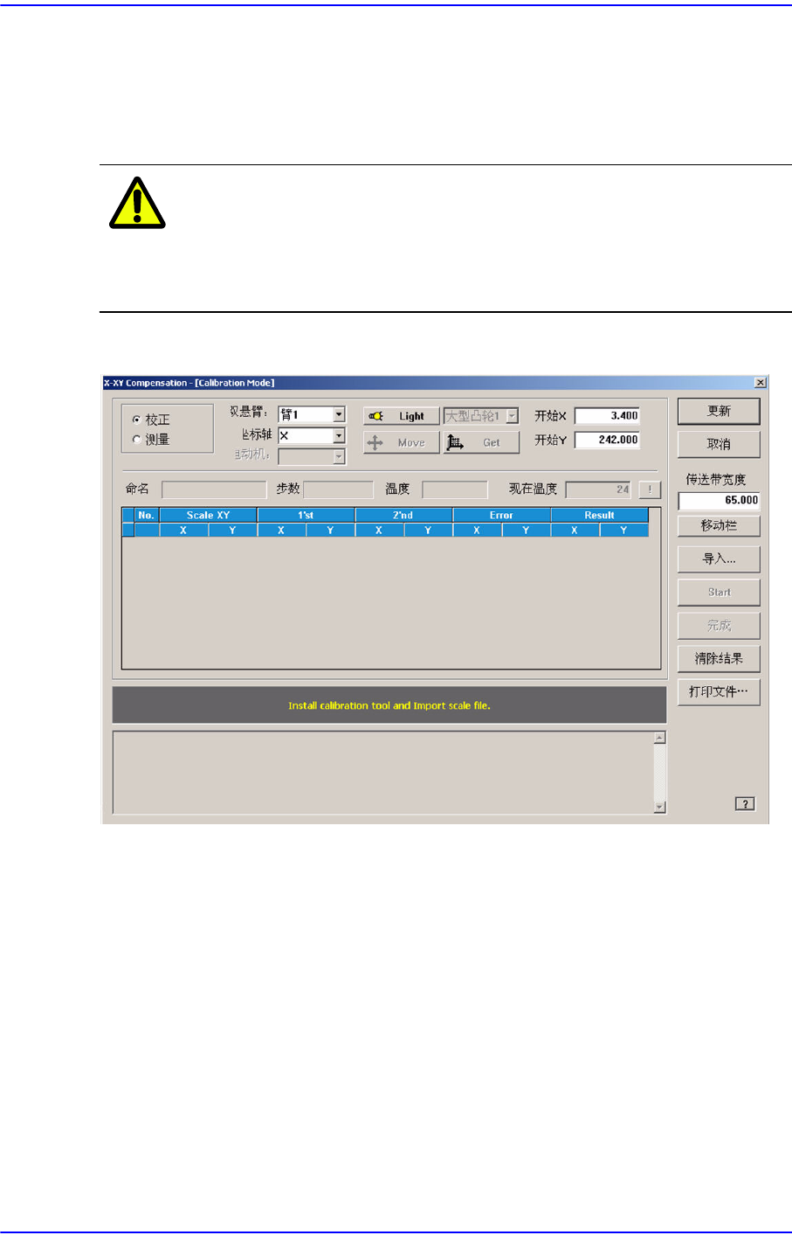Viewport: 792px width, 1242px height.
Task: Click the 传送带宽度 value field
Action: tap(719, 500)
